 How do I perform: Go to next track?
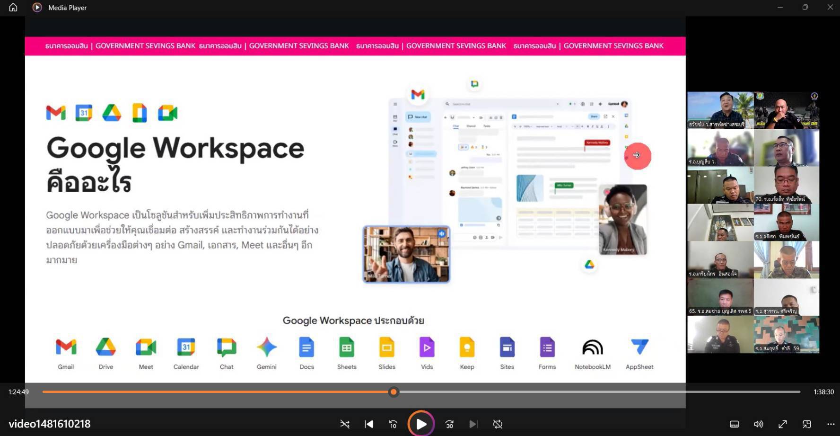click(473, 424)
